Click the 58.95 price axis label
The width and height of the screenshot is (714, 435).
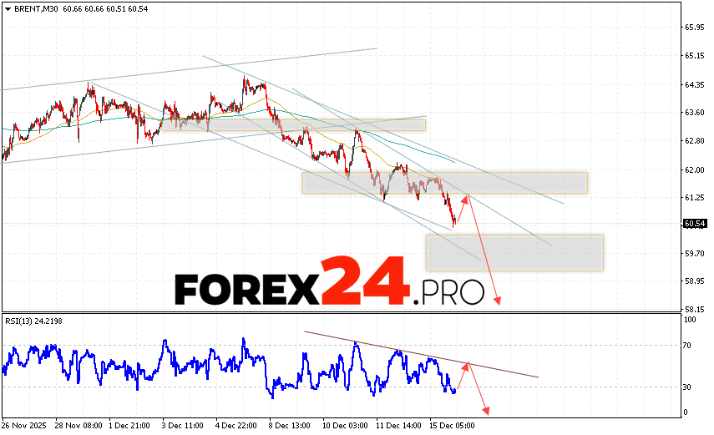[x=695, y=281]
